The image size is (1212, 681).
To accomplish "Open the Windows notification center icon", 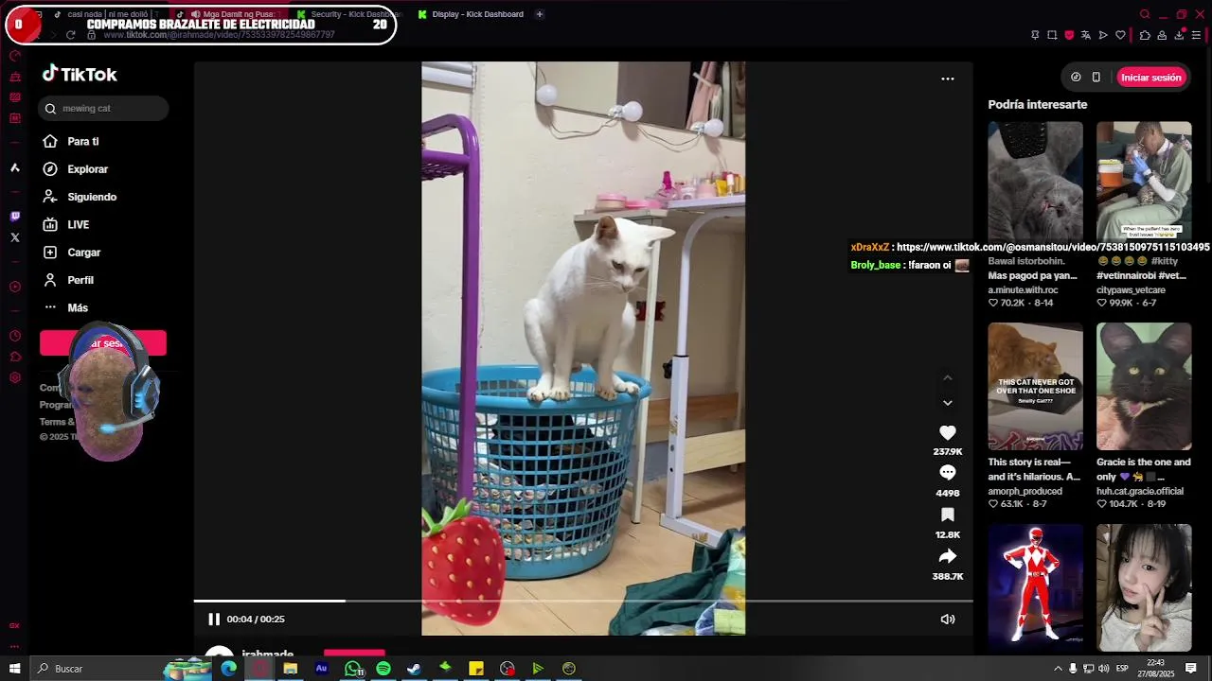I will (x=1191, y=669).
